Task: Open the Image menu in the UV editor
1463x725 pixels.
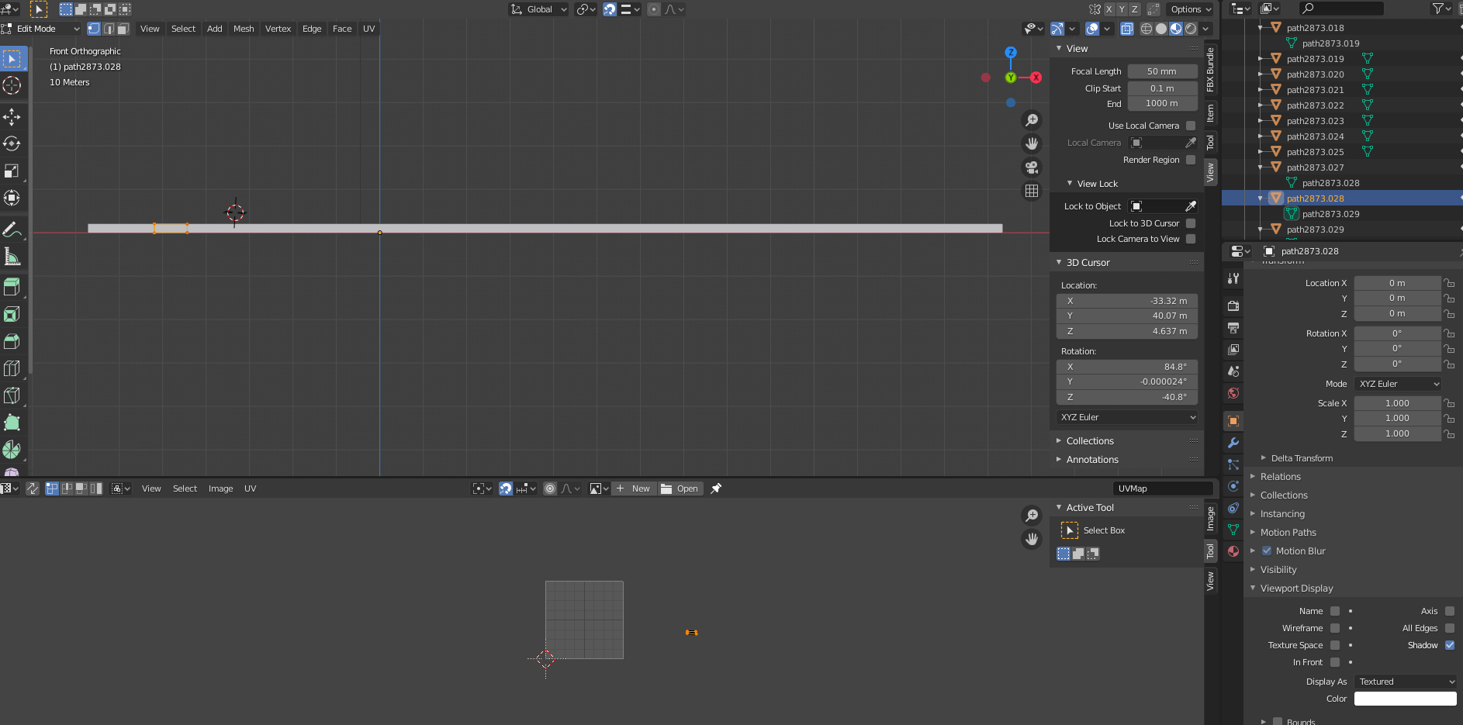Action: pyautogui.click(x=220, y=489)
